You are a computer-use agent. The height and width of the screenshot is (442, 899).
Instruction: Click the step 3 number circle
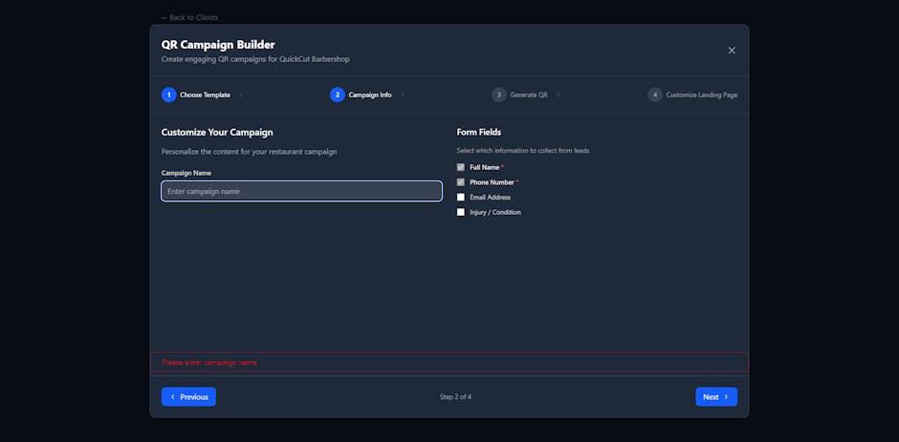click(x=499, y=95)
